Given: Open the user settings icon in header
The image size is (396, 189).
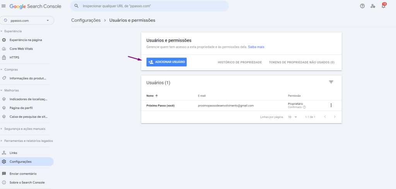Looking at the screenshot, I should [x=373, y=6].
